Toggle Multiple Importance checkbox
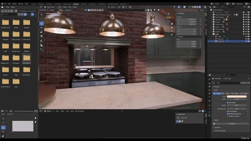 (x=227, y=114)
